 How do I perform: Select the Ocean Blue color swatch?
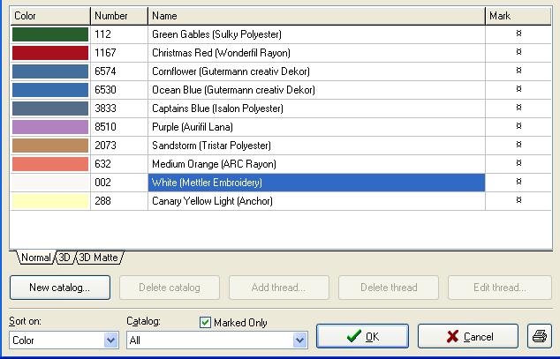click(x=50, y=90)
